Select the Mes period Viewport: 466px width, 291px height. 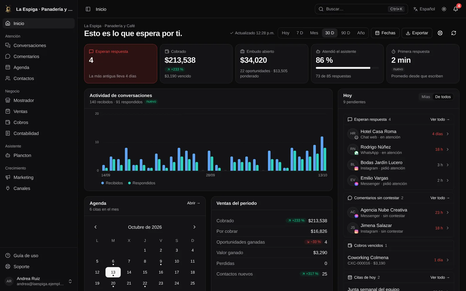[x=314, y=33]
